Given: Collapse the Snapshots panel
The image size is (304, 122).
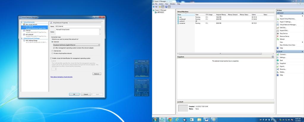Looking at the screenshot, I should pos(273,57).
